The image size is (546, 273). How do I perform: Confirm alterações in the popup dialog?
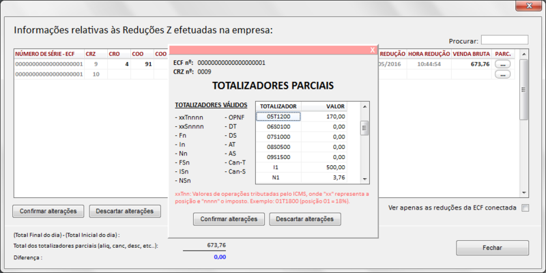pos(229,219)
